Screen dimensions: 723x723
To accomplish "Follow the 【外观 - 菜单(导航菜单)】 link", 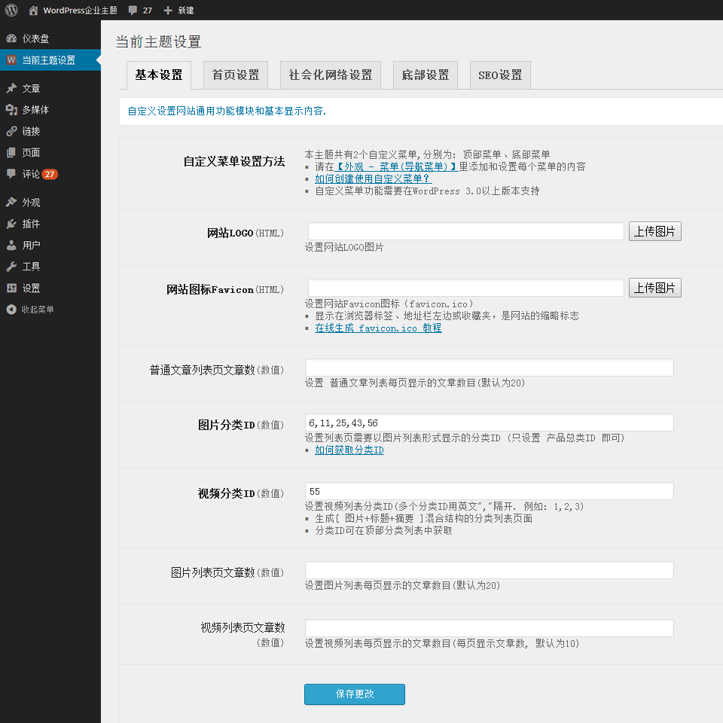I will (x=395, y=166).
